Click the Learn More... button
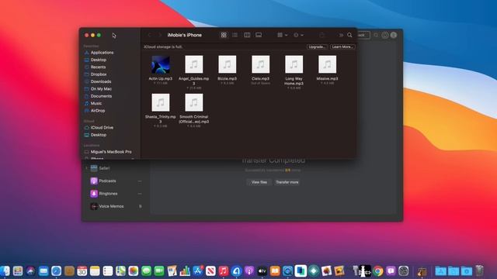Image resolution: width=497 pixels, height=279 pixels. click(x=342, y=46)
